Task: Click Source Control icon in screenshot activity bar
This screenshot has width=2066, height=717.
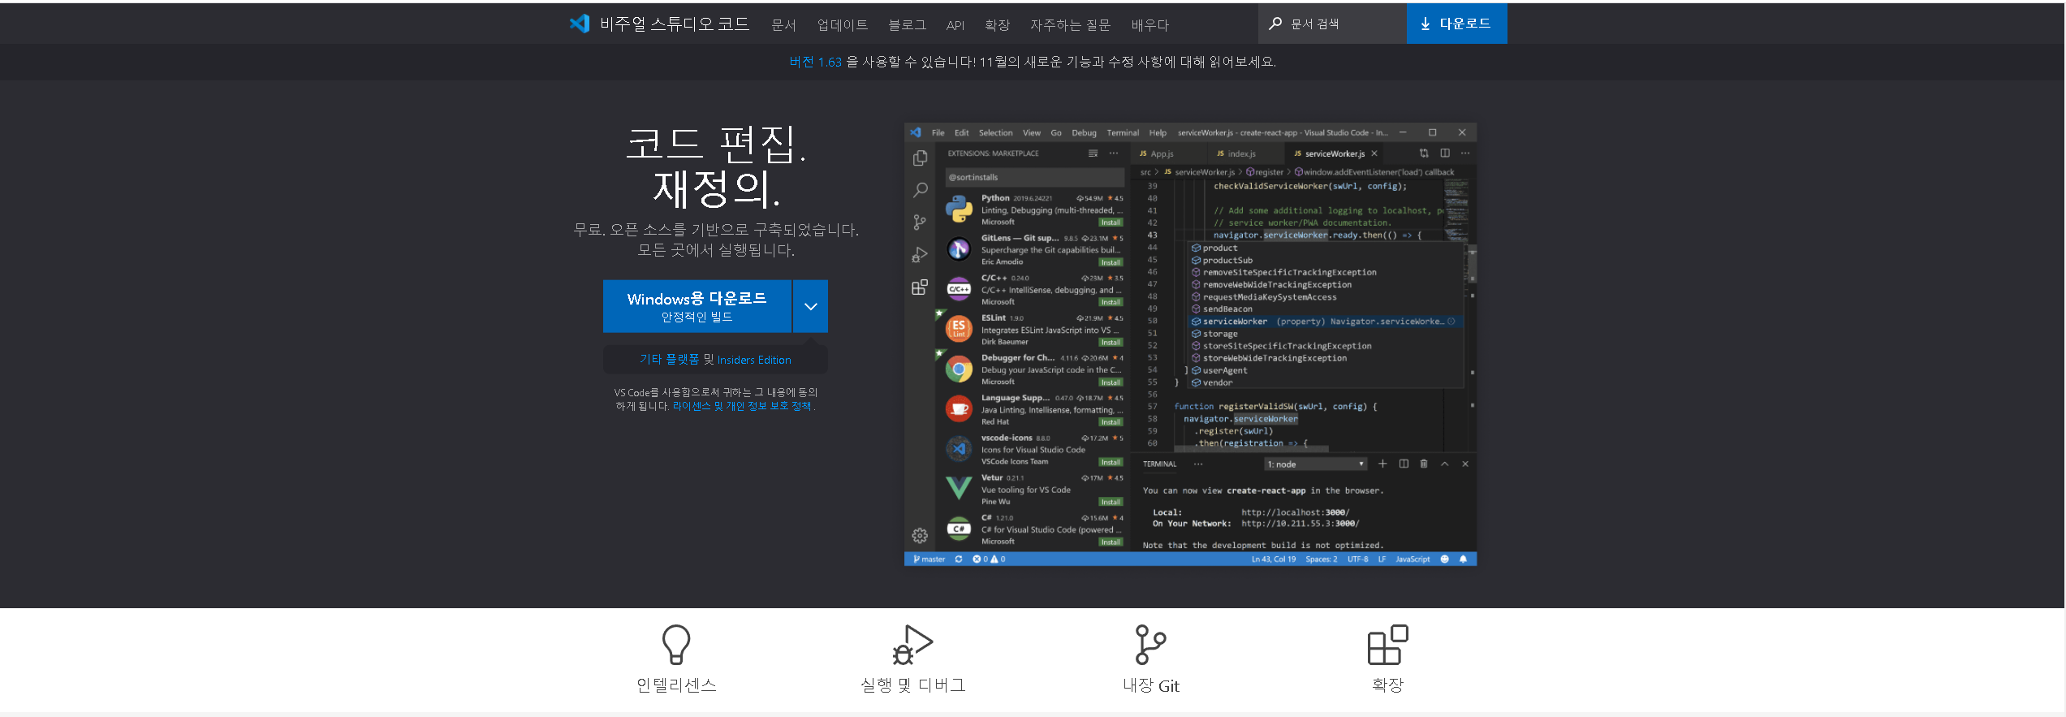Action: click(x=920, y=222)
